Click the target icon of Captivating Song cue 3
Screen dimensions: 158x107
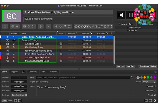(x=61, y=47)
